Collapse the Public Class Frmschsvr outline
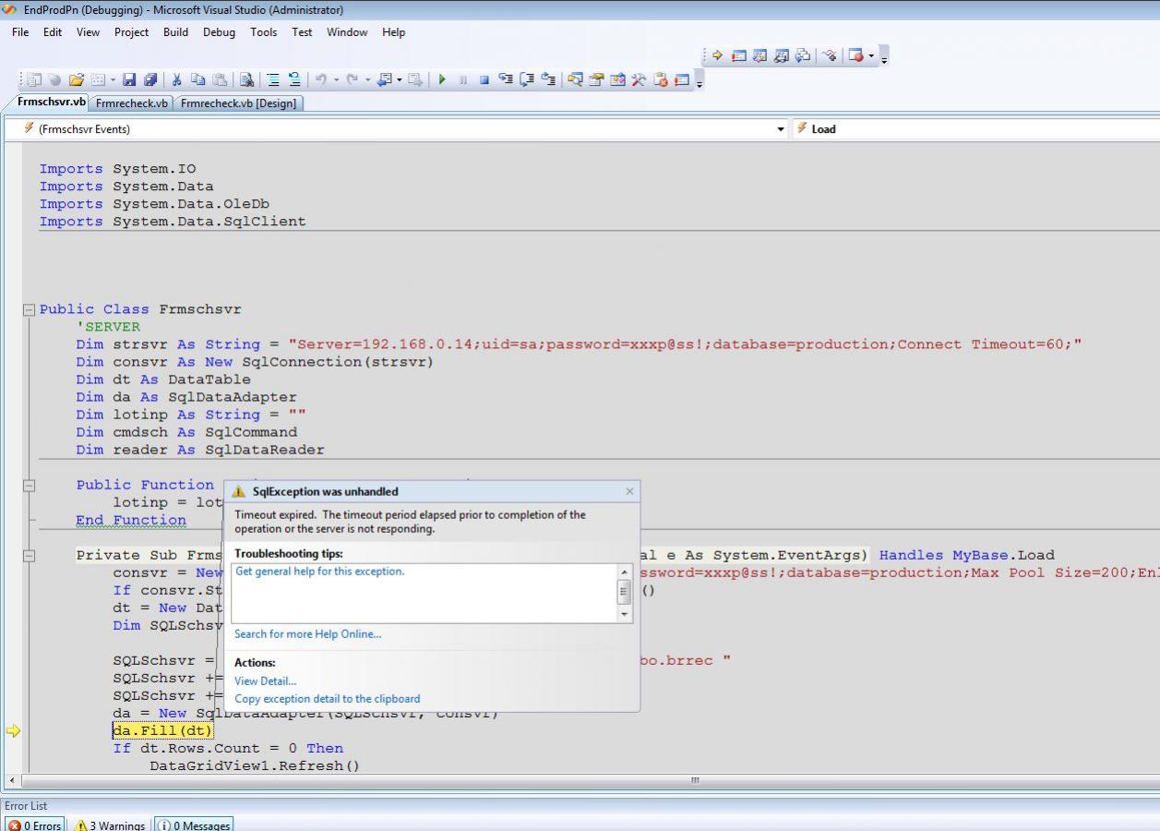 coord(30,309)
